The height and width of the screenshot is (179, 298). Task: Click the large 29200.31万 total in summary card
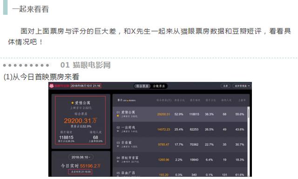click(x=80, y=121)
